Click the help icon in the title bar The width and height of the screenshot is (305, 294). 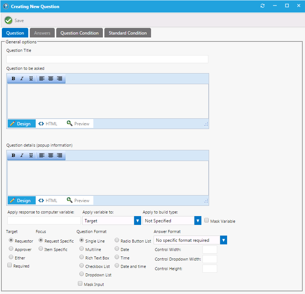click(x=6, y=6)
